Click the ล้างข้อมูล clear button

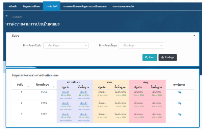coord(168,58)
